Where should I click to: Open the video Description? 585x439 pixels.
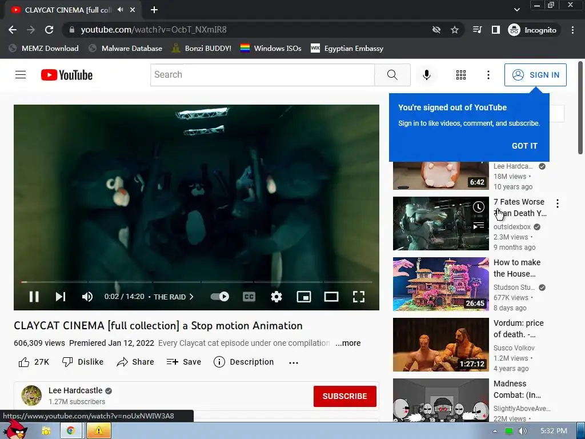(243, 362)
